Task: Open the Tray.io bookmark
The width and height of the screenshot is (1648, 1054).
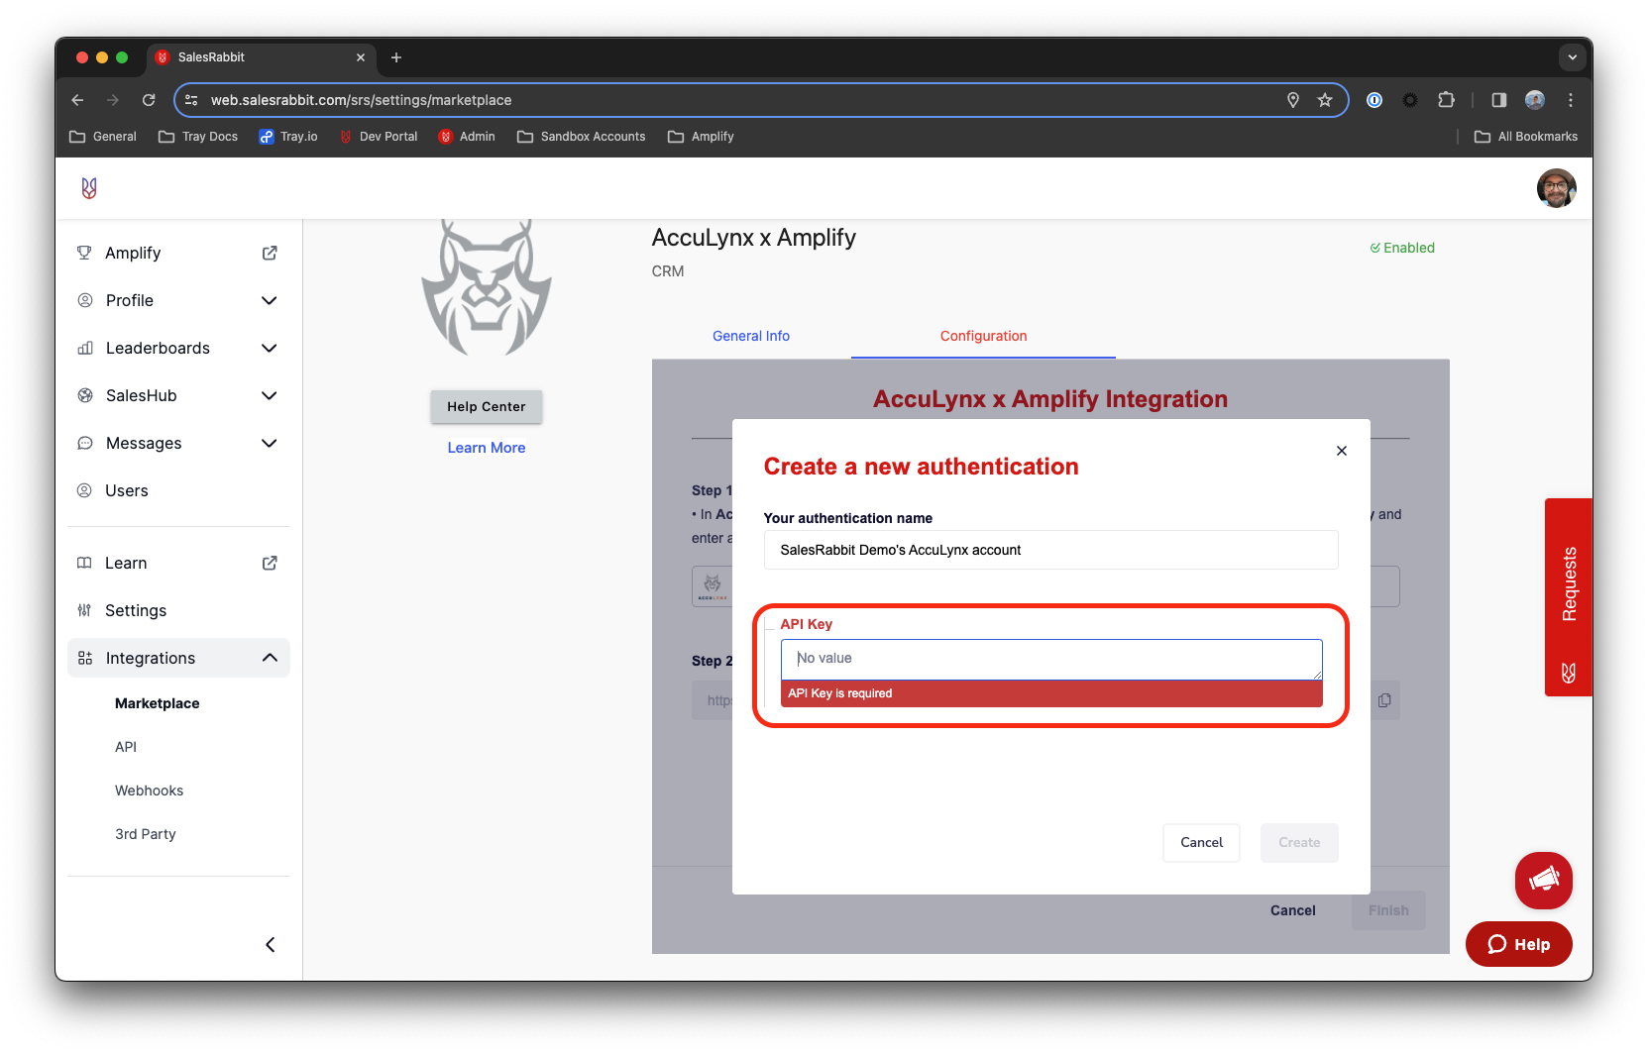Action: coord(288,137)
